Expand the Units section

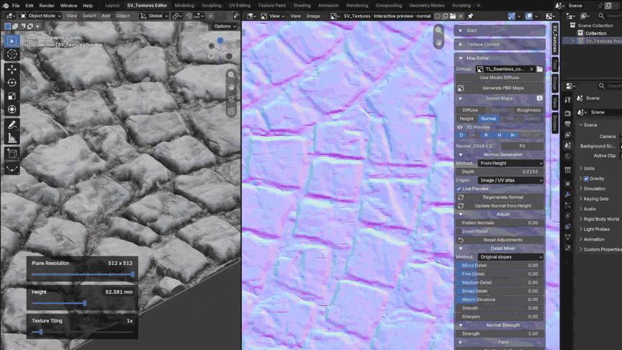(x=589, y=169)
